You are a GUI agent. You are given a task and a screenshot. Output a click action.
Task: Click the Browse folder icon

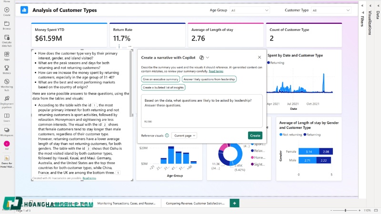pyautogui.click(x=7, y=24)
